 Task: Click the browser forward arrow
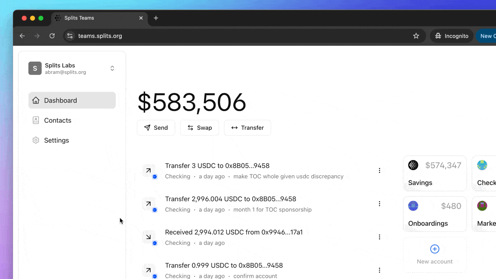pos(37,36)
